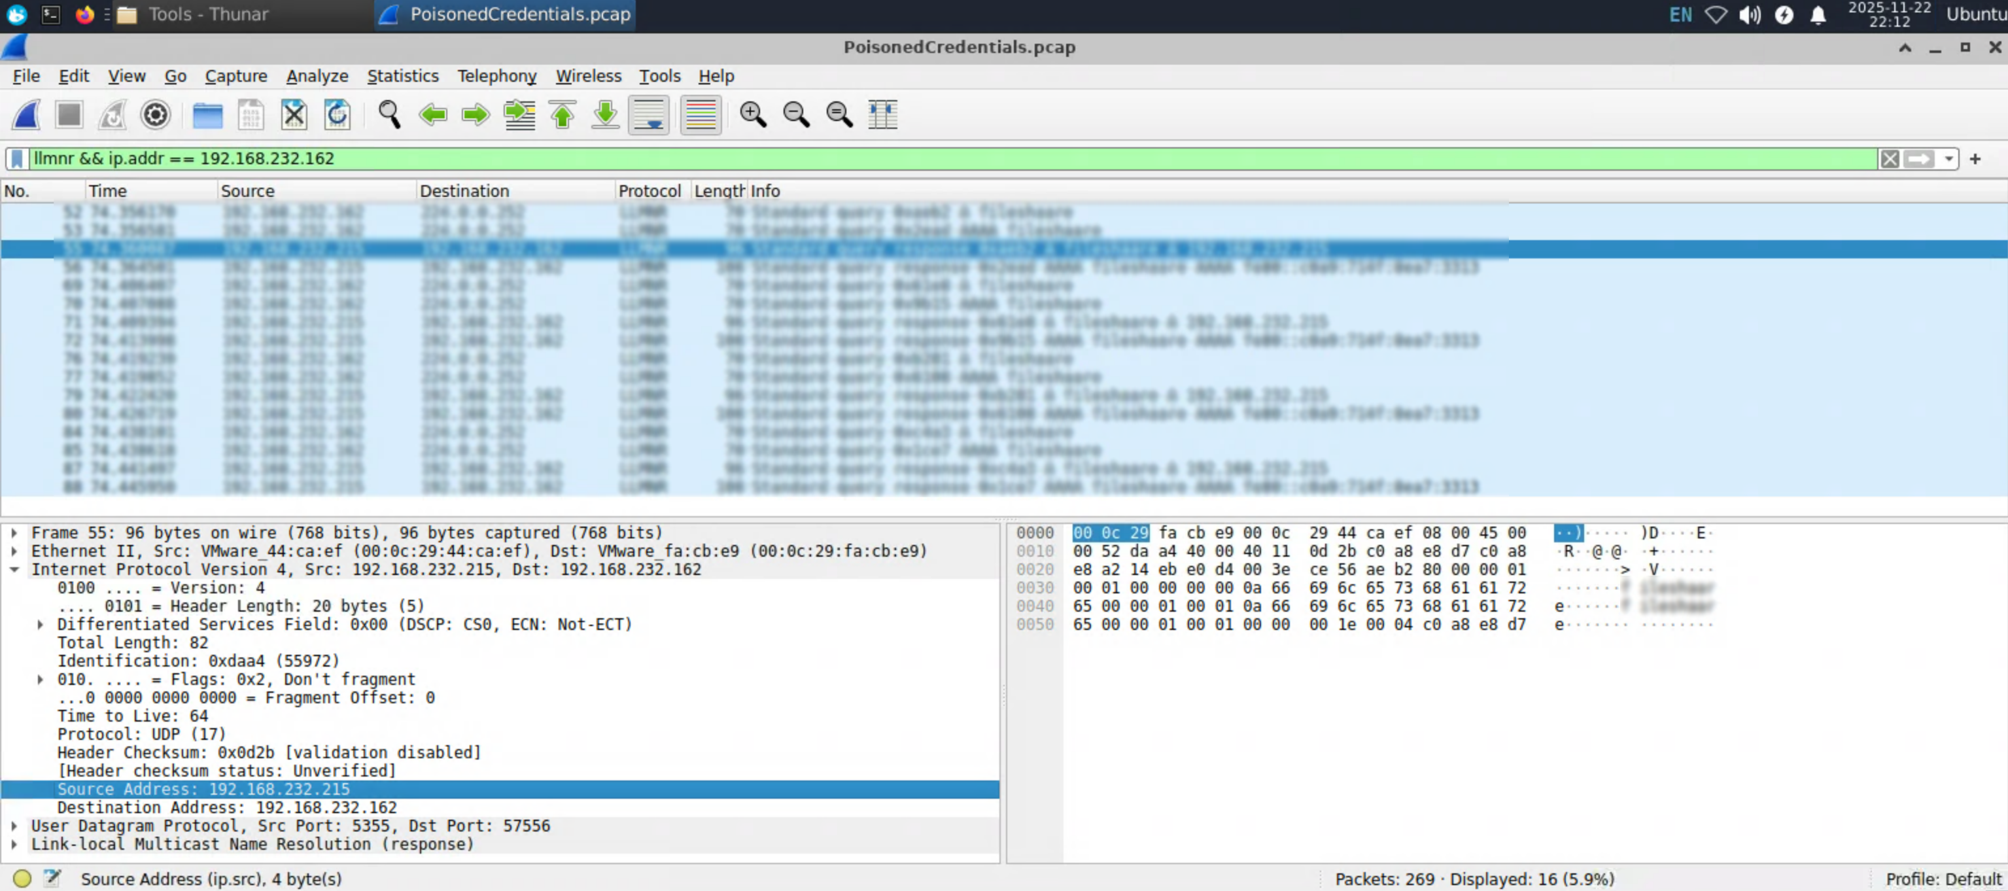The image size is (2008, 891).
Task: Click the filter bookmark icon
Action: pyautogui.click(x=17, y=158)
